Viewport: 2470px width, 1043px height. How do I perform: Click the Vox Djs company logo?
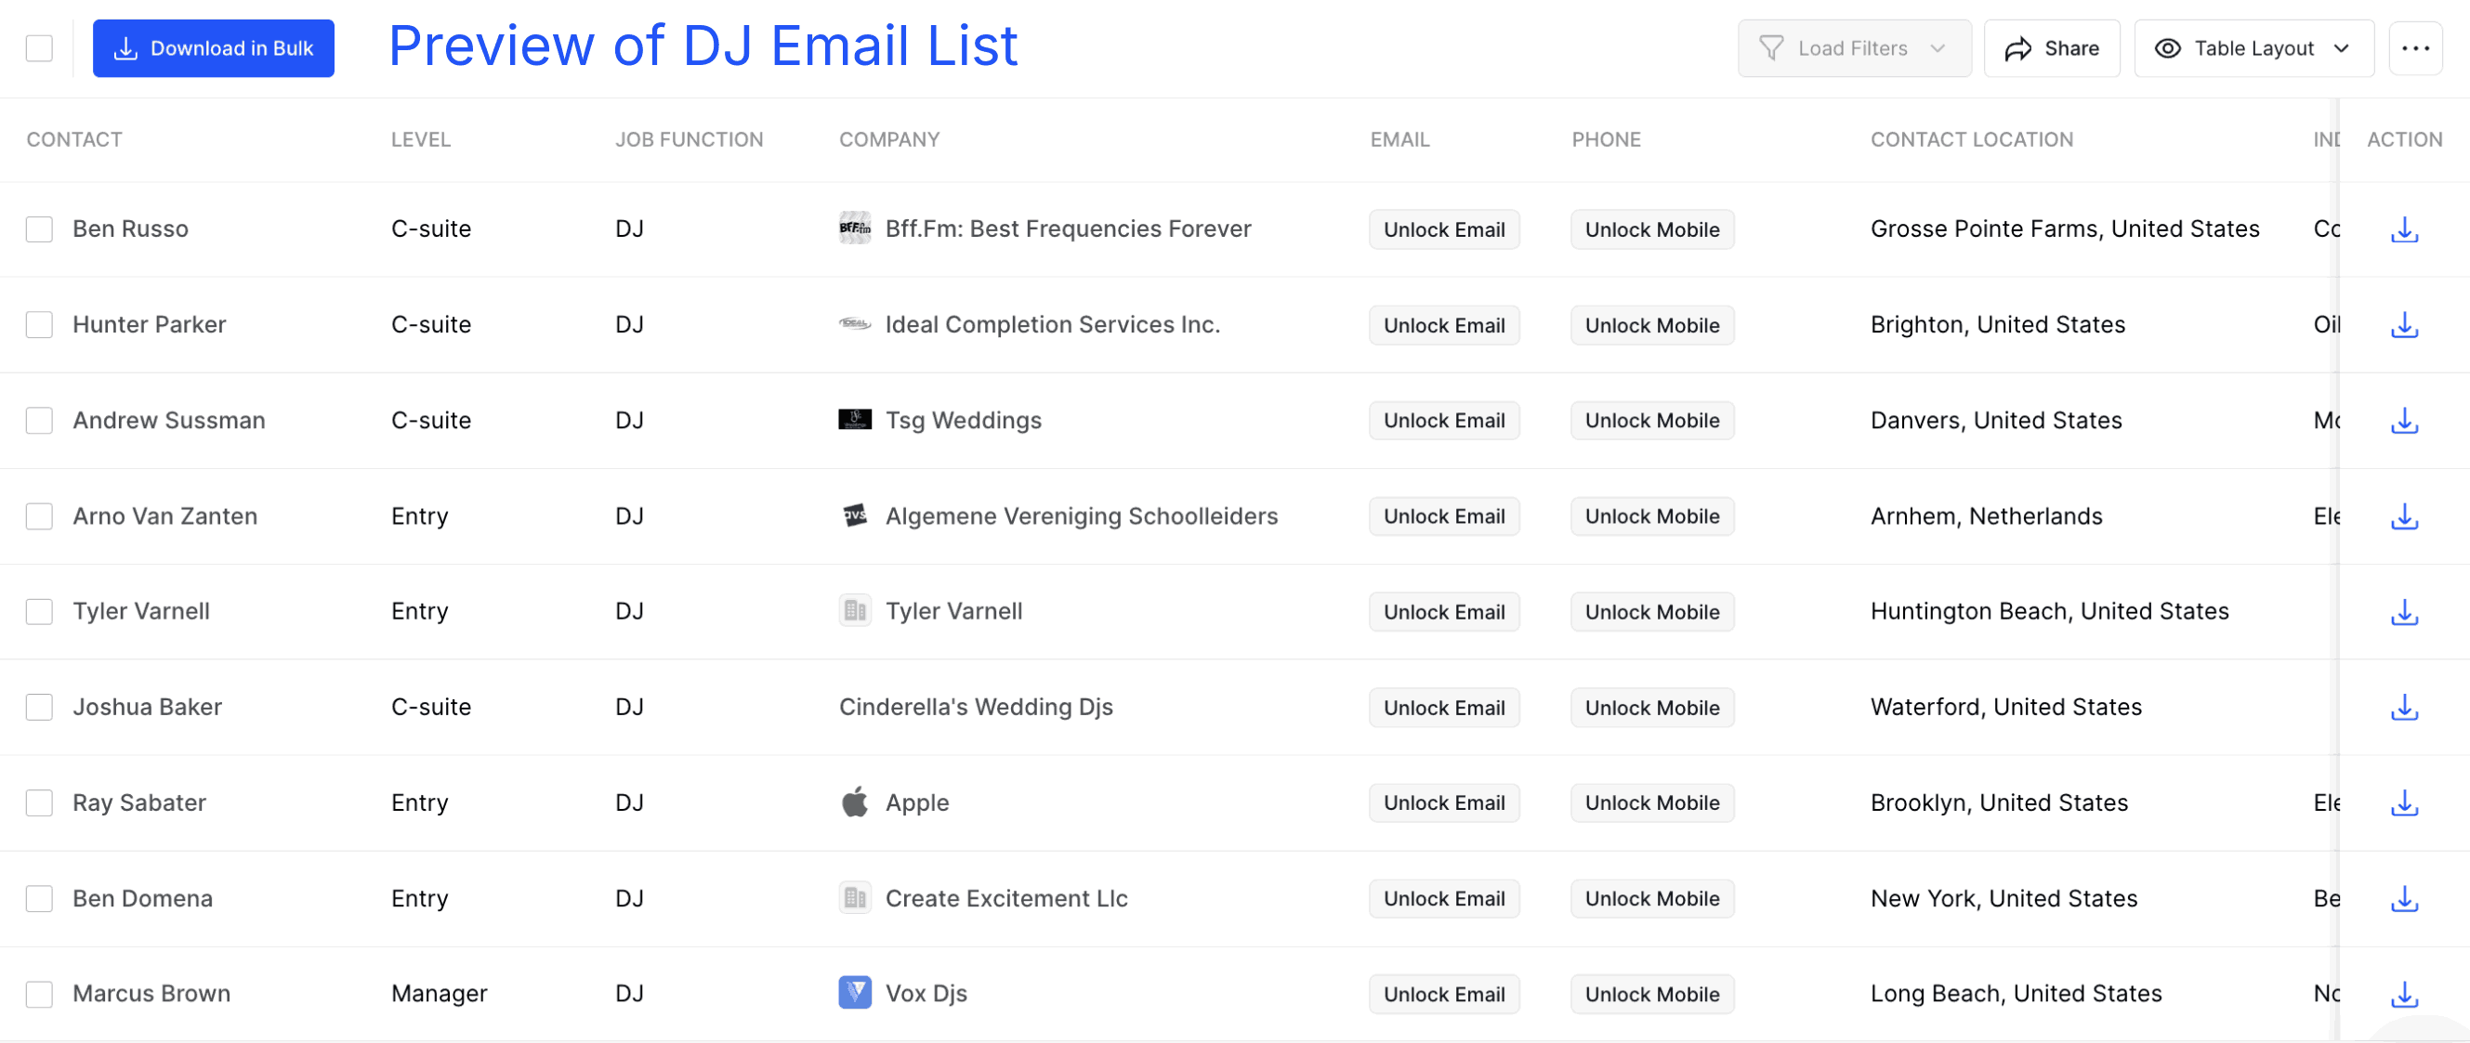(854, 993)
